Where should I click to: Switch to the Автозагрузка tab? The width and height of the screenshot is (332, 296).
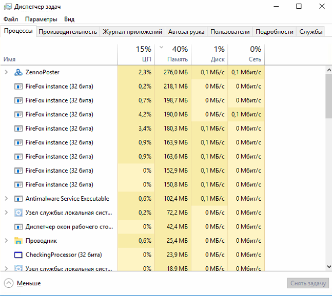coord(186,32)
